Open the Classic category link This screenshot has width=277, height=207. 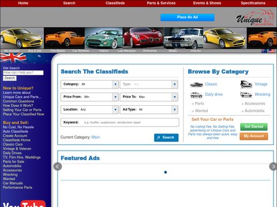(211, 84)
